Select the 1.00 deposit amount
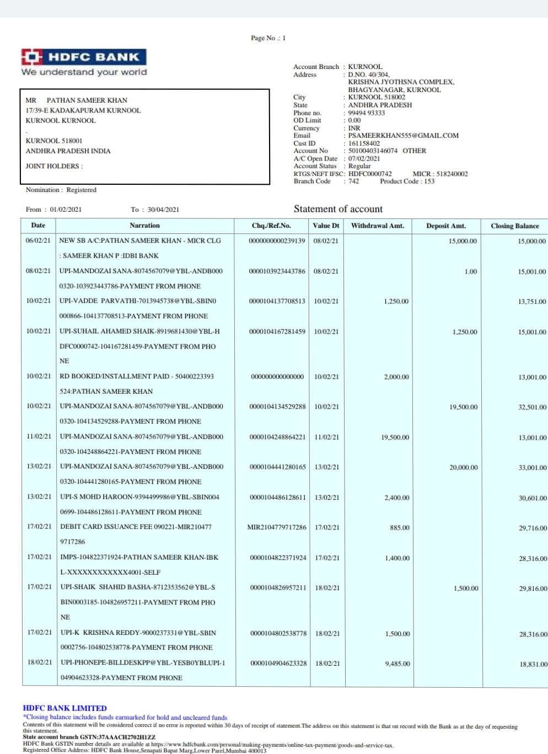 (x=470, y=271)
